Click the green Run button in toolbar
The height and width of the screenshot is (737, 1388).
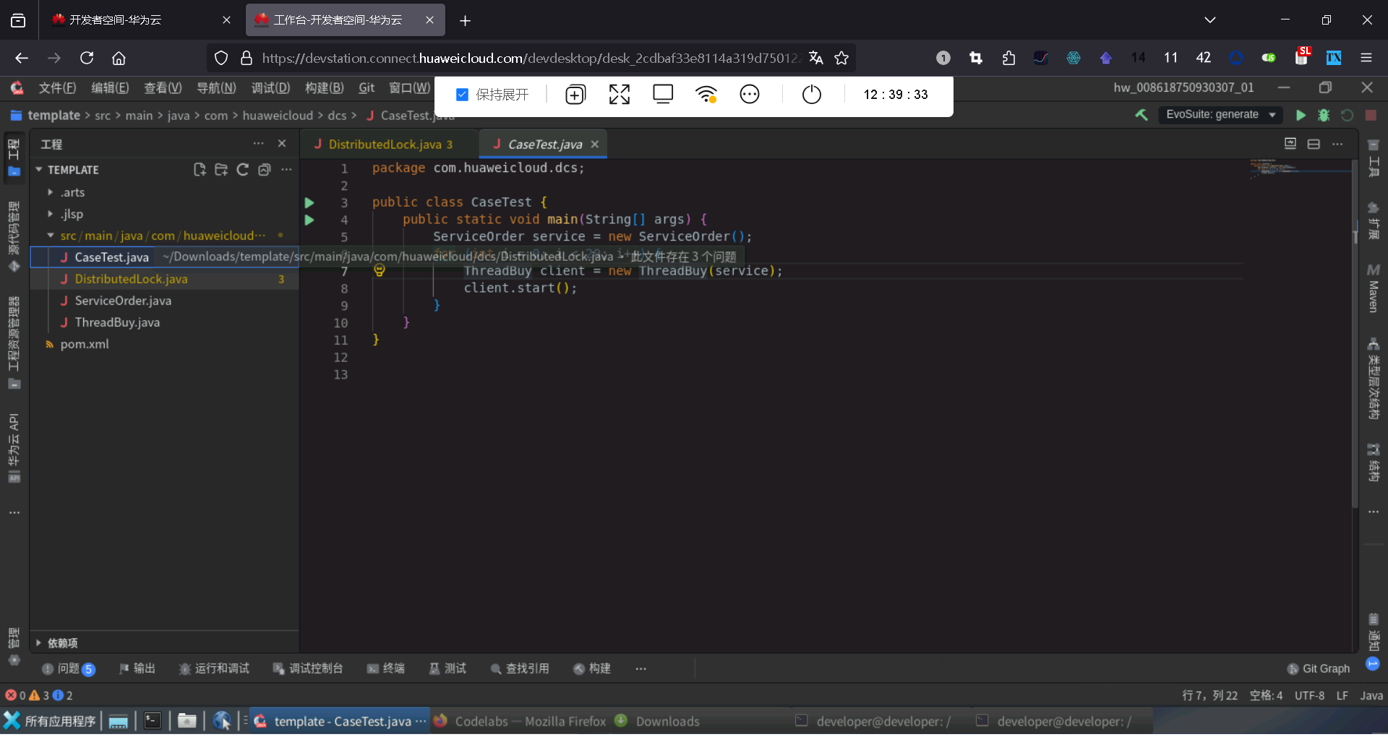pos(1301,116)
